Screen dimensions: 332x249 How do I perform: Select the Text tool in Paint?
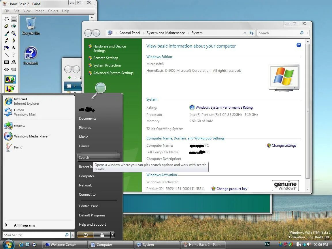tap(14, 48)
